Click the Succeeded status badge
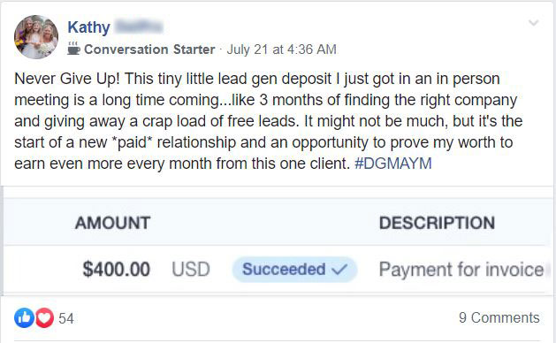Screen dimensions: 556x343 (294, 270)
